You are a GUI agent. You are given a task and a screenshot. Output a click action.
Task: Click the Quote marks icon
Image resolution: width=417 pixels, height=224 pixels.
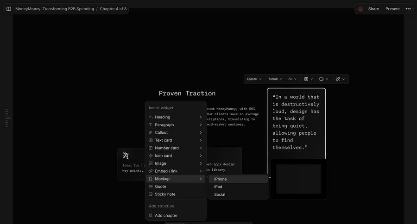click(151, 187)
